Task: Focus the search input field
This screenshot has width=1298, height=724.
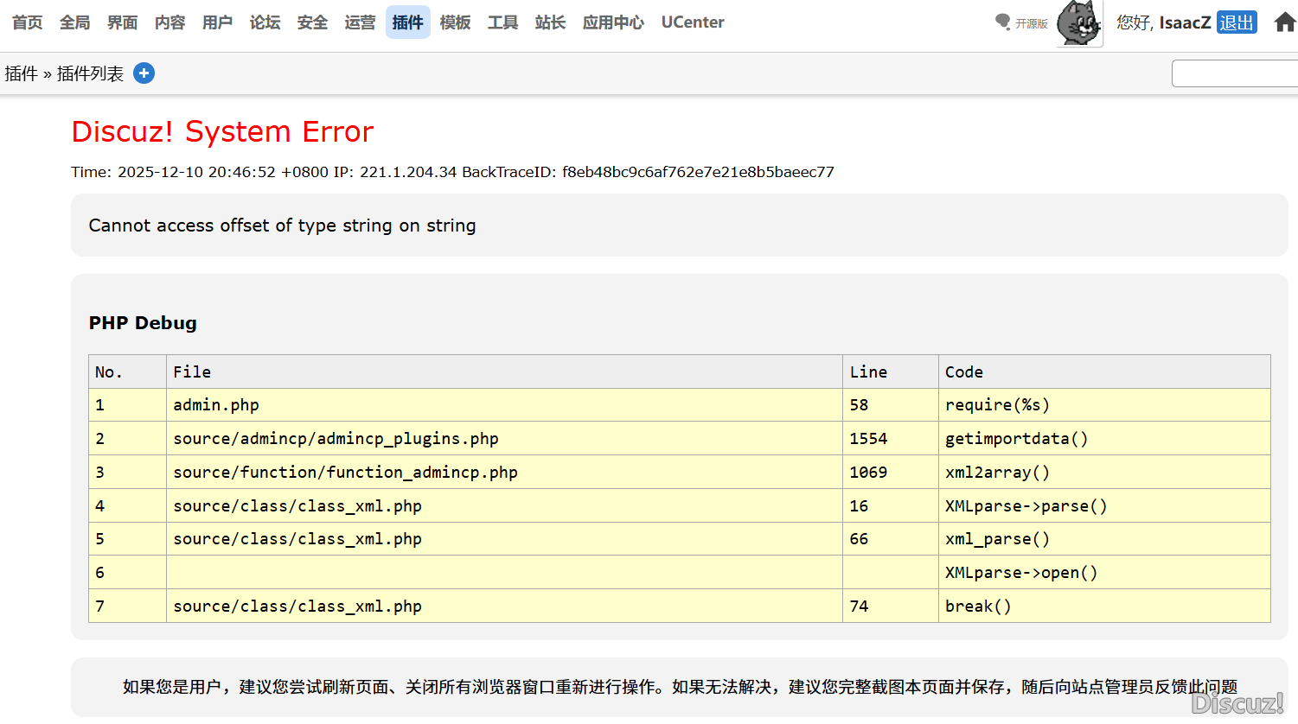Action: [x=1235, y=73]
